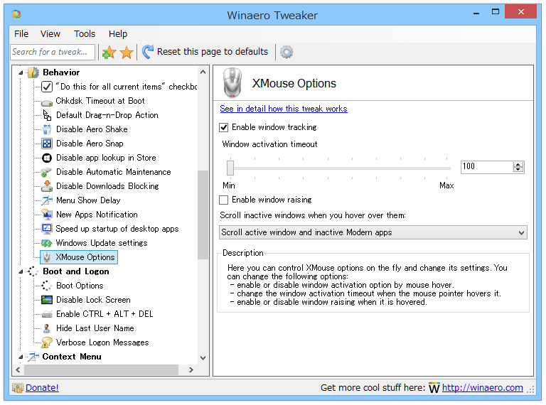The height and width of the screenshot is (405, 546).
Task: Open the Help menu
Action: point(118,34)
